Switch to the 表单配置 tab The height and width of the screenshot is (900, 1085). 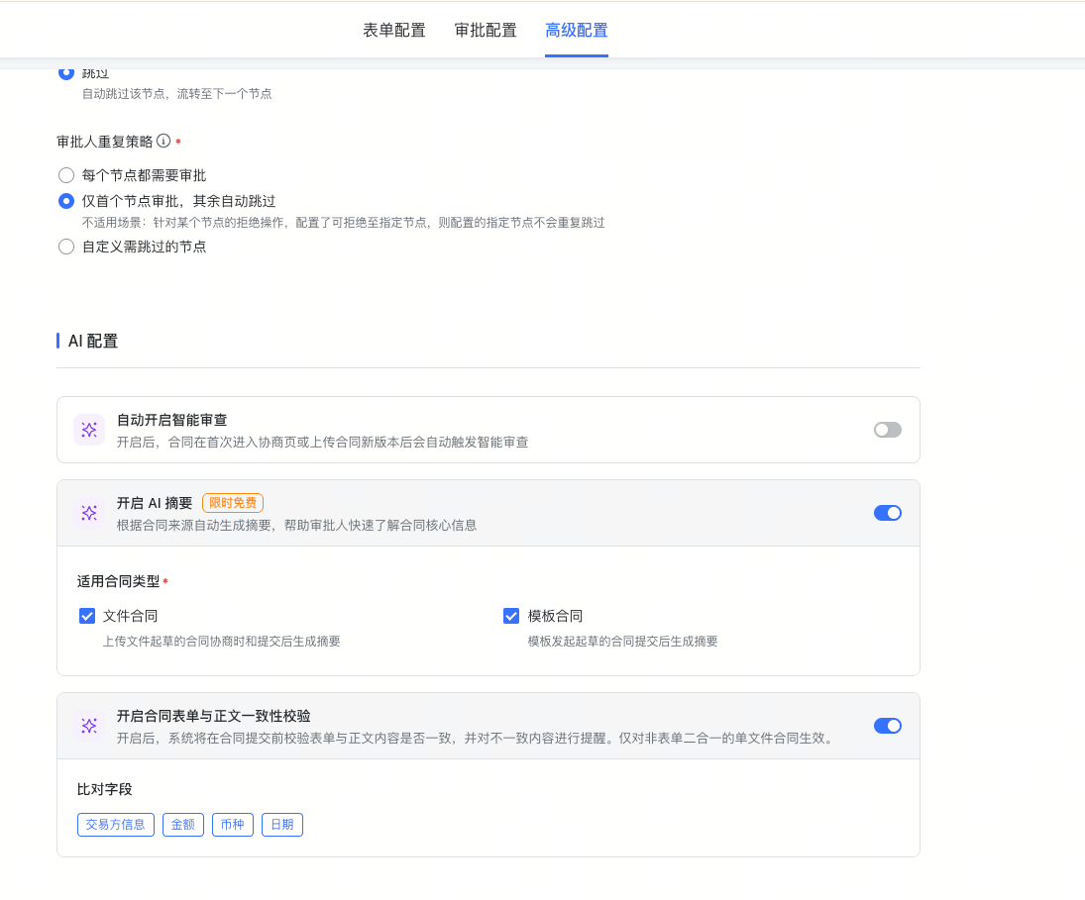(393, 31)
